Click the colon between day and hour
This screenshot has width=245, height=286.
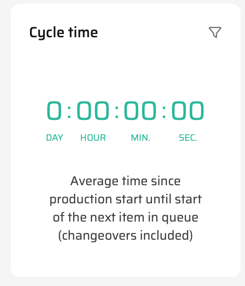69,112
